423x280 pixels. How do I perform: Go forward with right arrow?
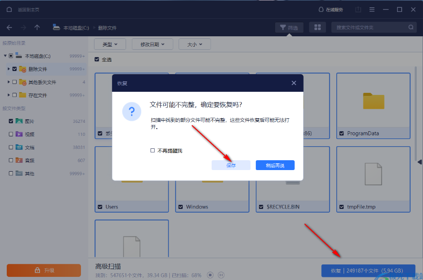pyautogui.click(x=23, y=27)
